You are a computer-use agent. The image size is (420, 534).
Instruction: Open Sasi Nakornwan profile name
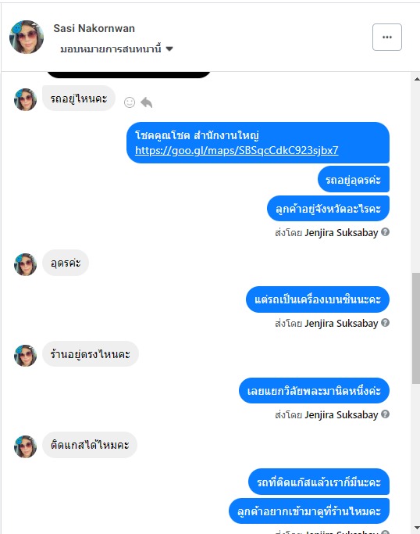[x=94, y=28]
